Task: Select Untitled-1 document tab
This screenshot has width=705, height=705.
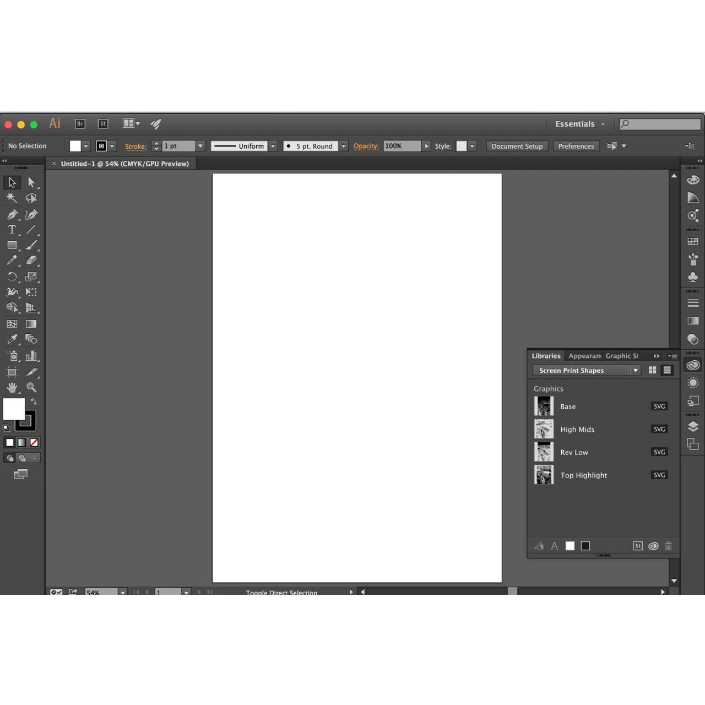Action: 124,164
